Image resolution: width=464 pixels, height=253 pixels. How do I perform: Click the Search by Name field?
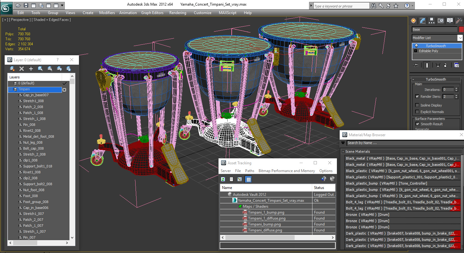pos(405,143)
